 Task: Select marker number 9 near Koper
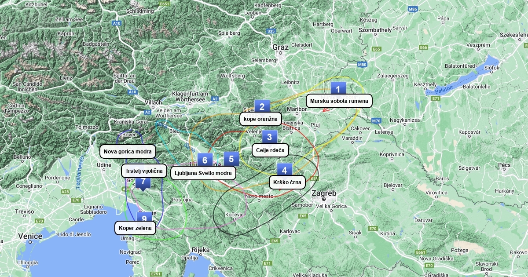144,218
